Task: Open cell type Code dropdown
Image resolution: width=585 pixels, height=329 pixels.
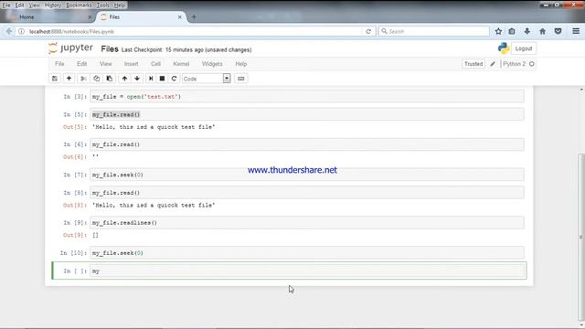Action: click(x=207, y=79)
